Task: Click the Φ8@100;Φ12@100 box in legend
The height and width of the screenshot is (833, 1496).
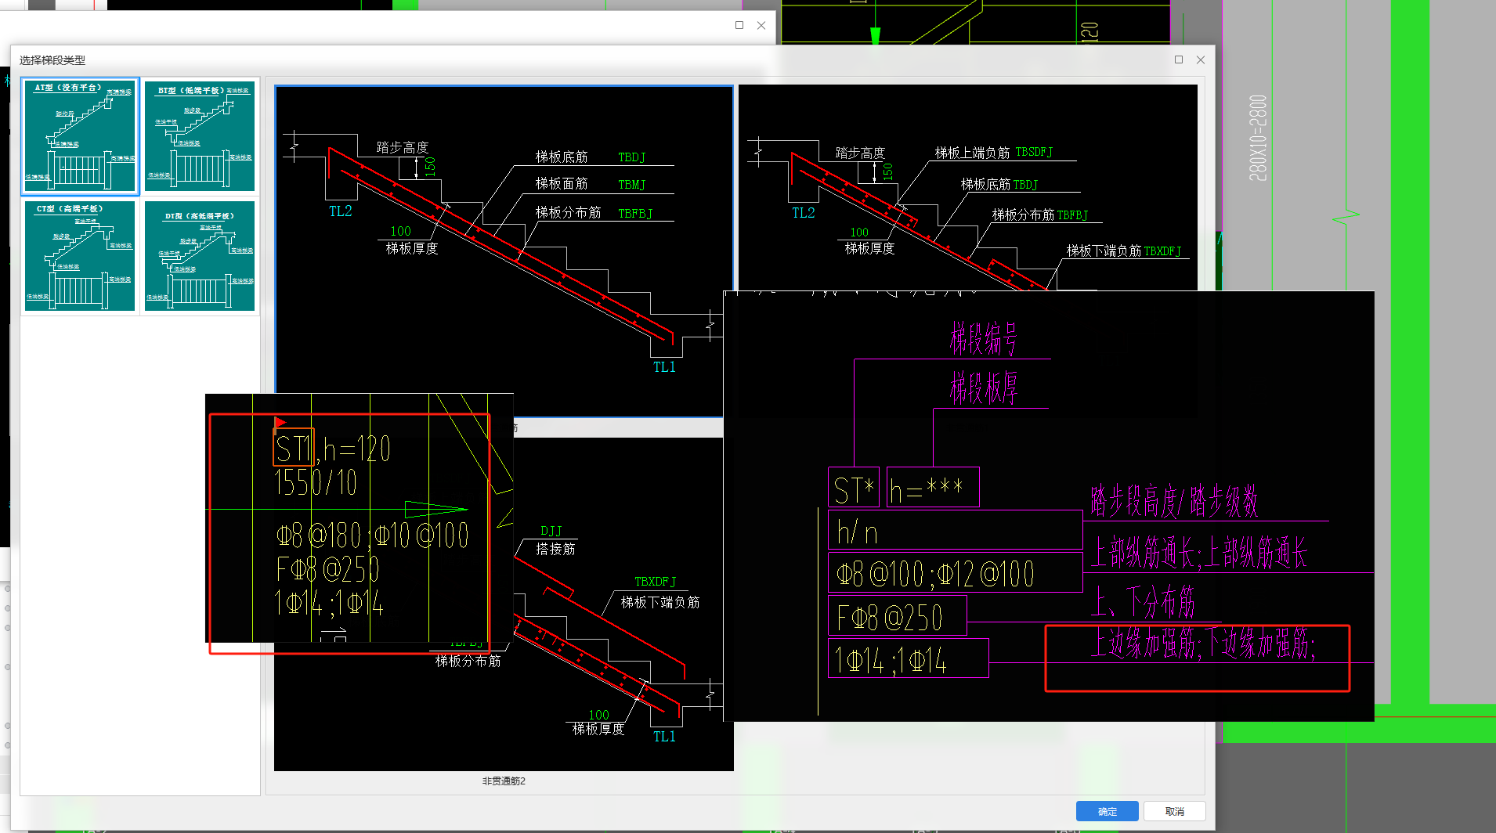Action: [956, 573]
